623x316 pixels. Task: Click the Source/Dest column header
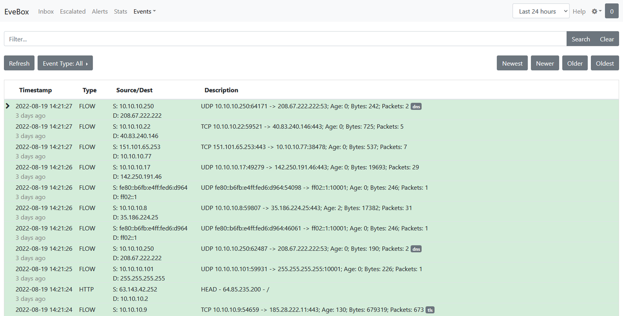click(134, 90)
